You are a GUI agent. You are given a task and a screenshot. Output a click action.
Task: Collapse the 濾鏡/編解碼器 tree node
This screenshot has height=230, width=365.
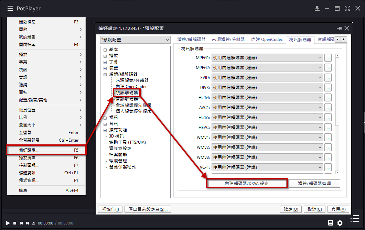[105, 74]
